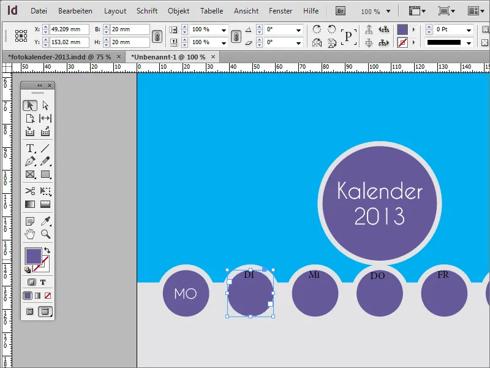490x368 pixels.
Task: Open the Layout menu
Action: [x=115, y=11]
